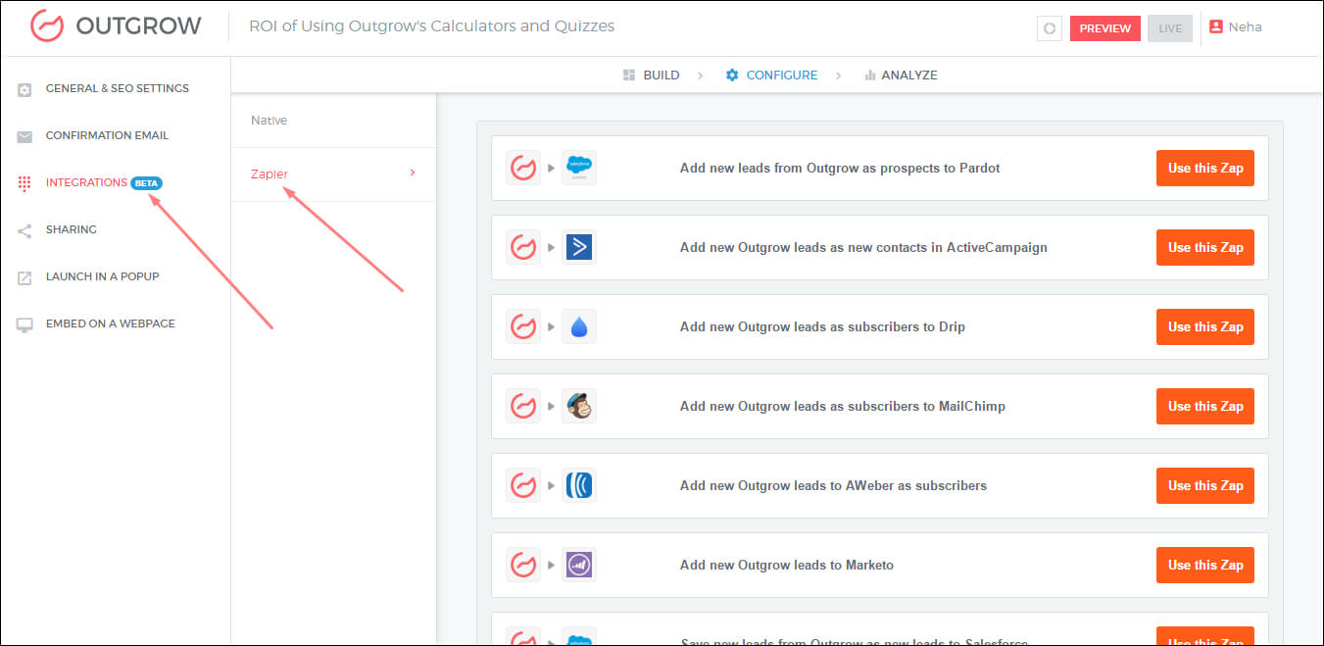The height and width of the screenshot is (646, 1324).
Task: Open General & SEO Settings
Action: [117, 88]
